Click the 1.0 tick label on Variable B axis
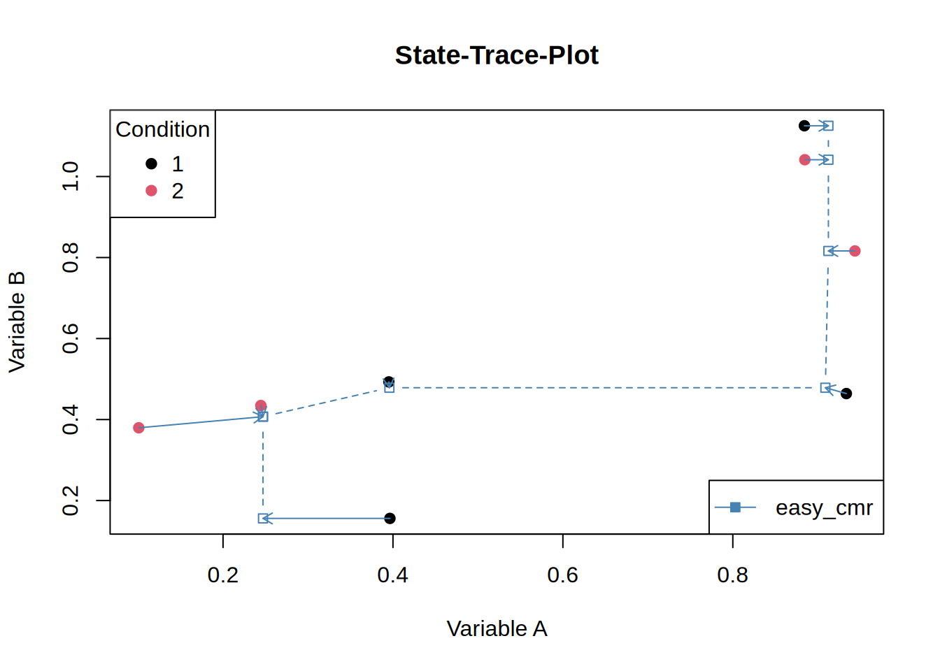Viewport: 940px width, 671px height. [x=71, y=176]
